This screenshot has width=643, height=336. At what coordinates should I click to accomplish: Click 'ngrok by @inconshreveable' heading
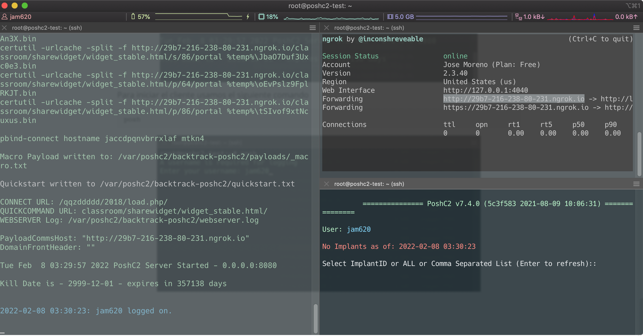pyautogui.click(x=373, y=39)
